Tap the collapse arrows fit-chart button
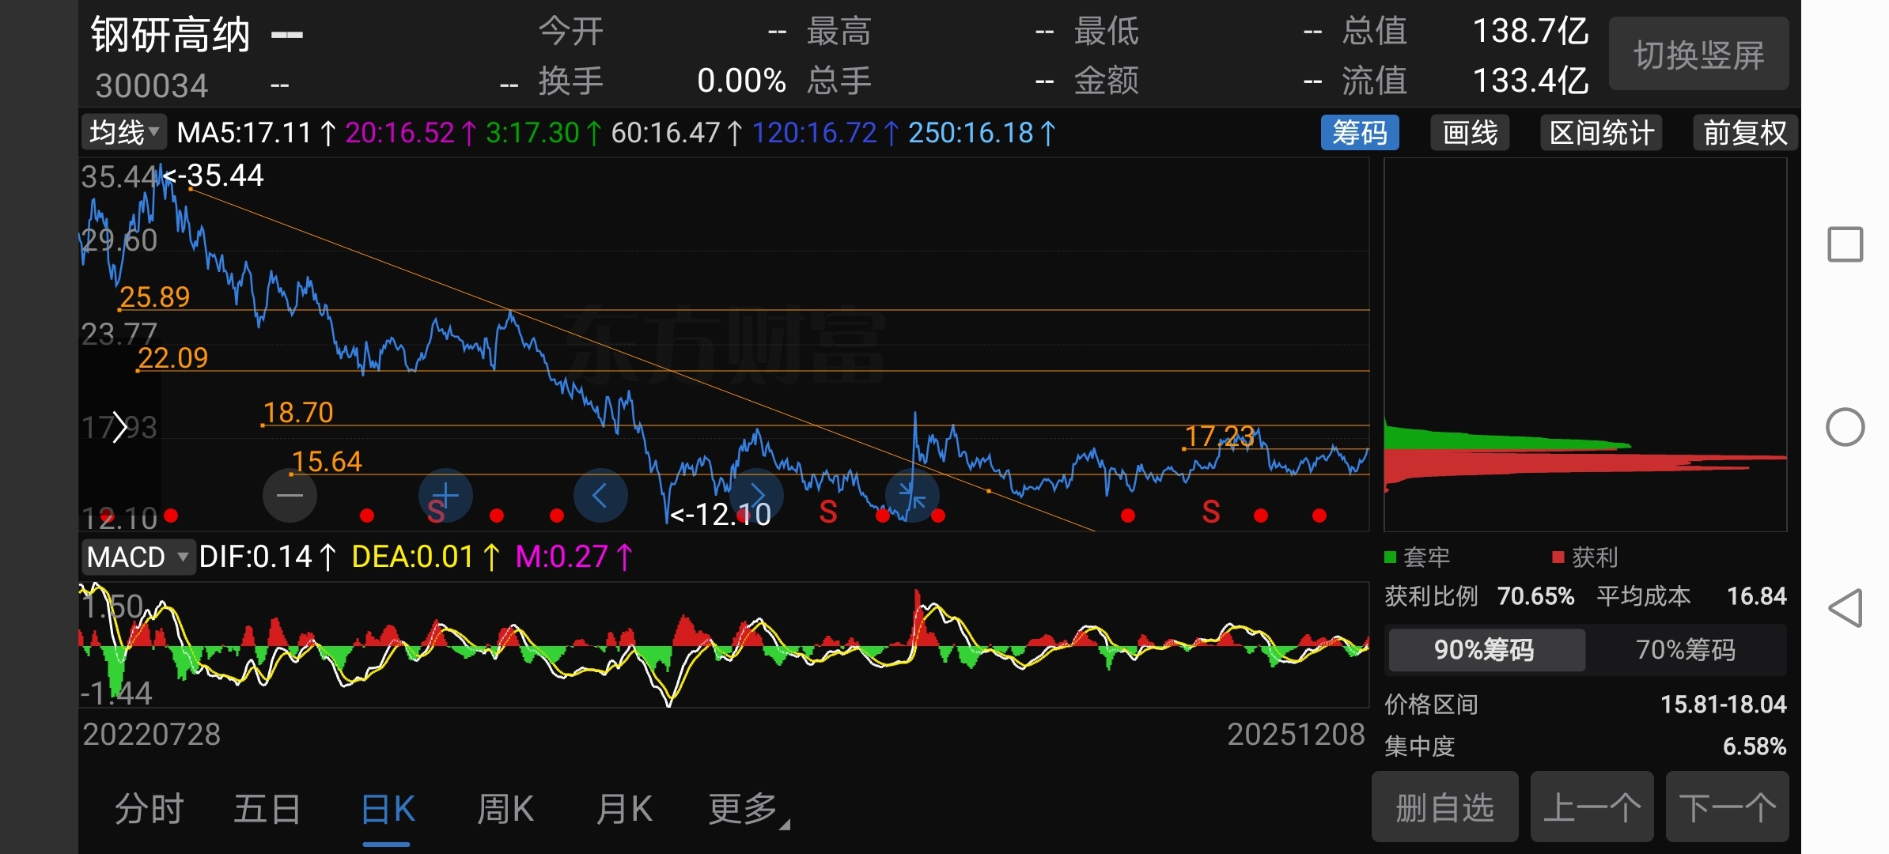This screenshot has height=854, width=1889. [912, 496]
